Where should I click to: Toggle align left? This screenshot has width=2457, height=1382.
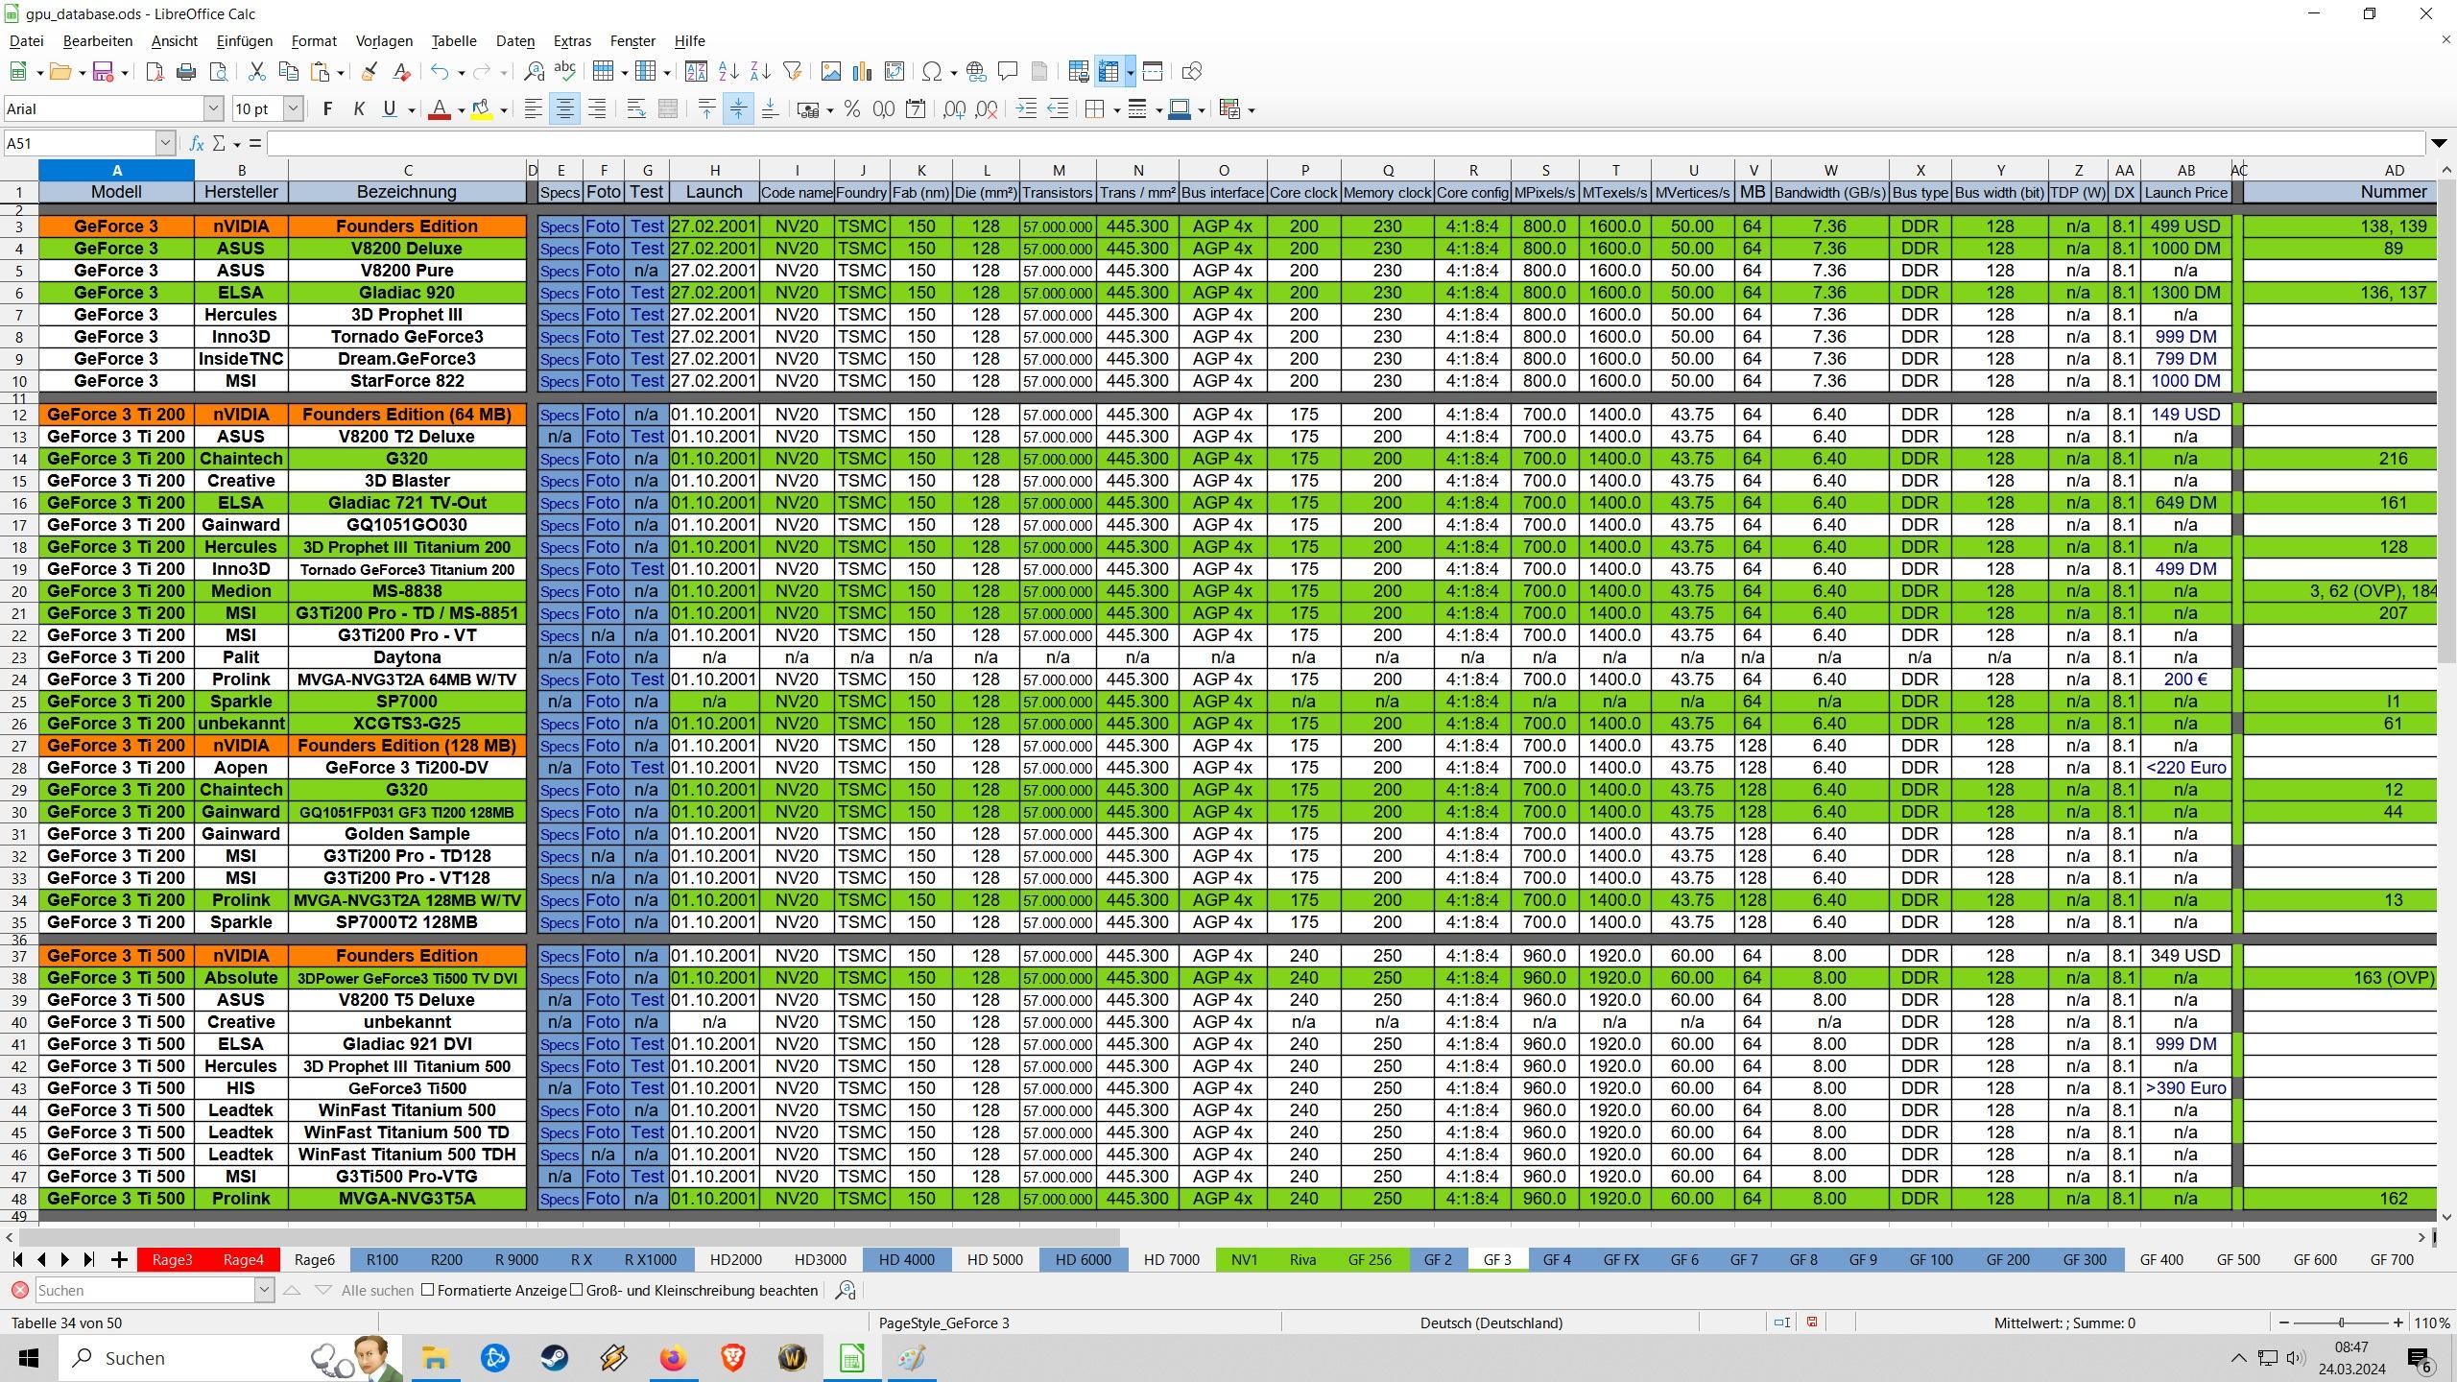(x=534, y=109)
